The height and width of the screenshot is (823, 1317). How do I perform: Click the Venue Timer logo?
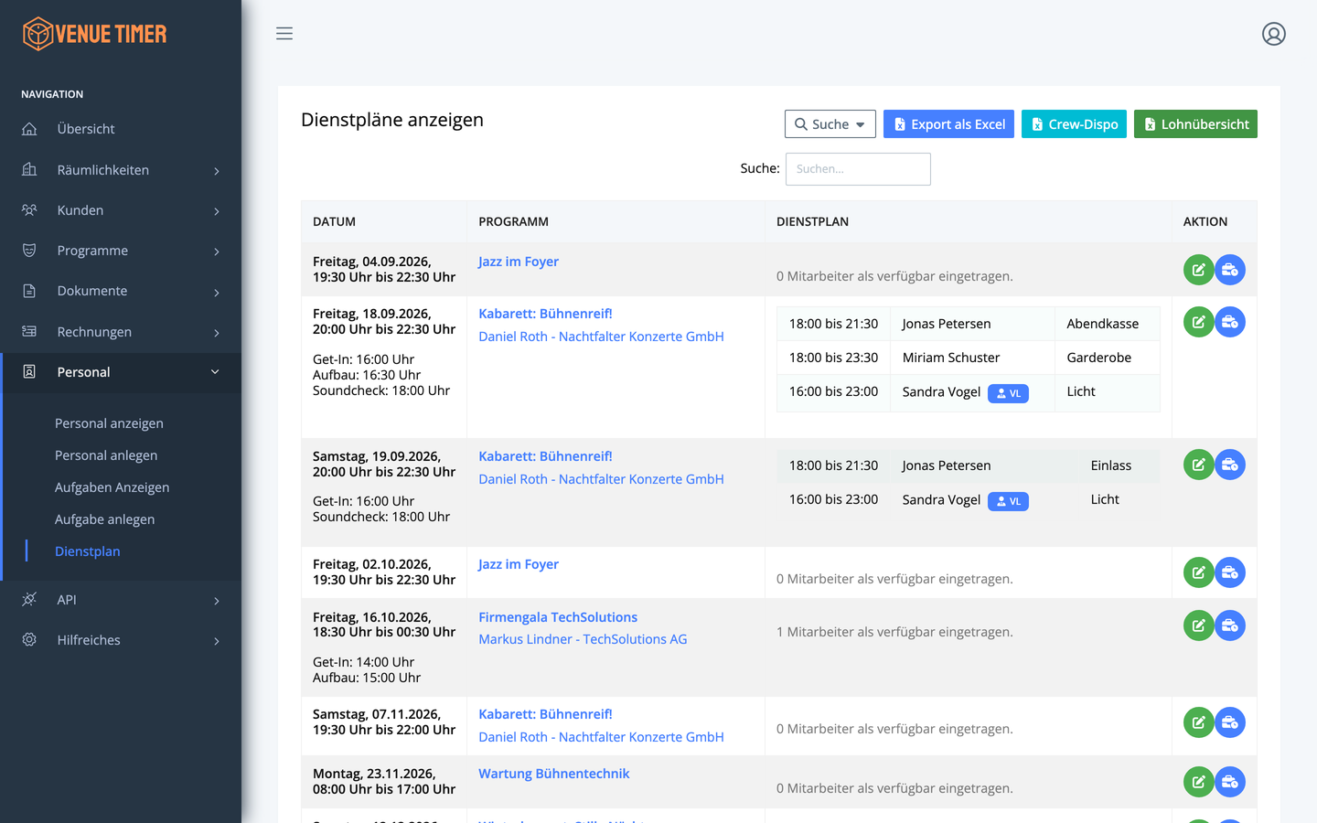(x=95, y=34)
